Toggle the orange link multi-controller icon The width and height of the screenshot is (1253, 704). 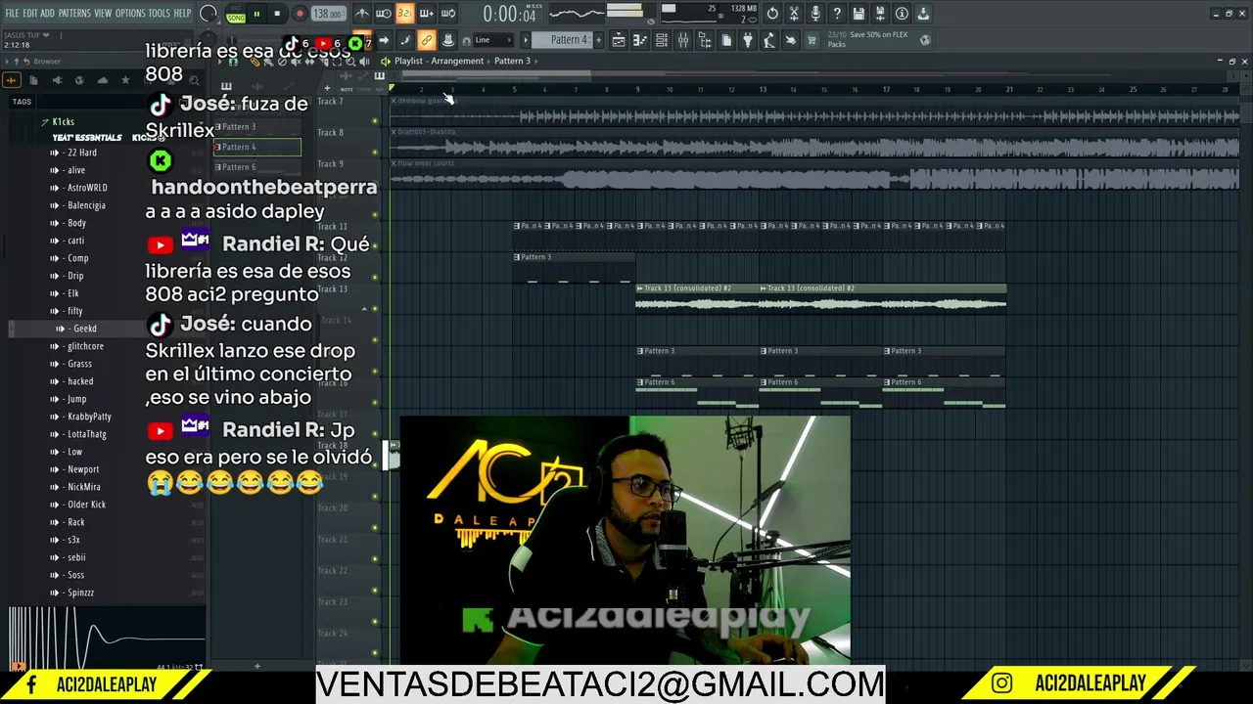[426, 40]
